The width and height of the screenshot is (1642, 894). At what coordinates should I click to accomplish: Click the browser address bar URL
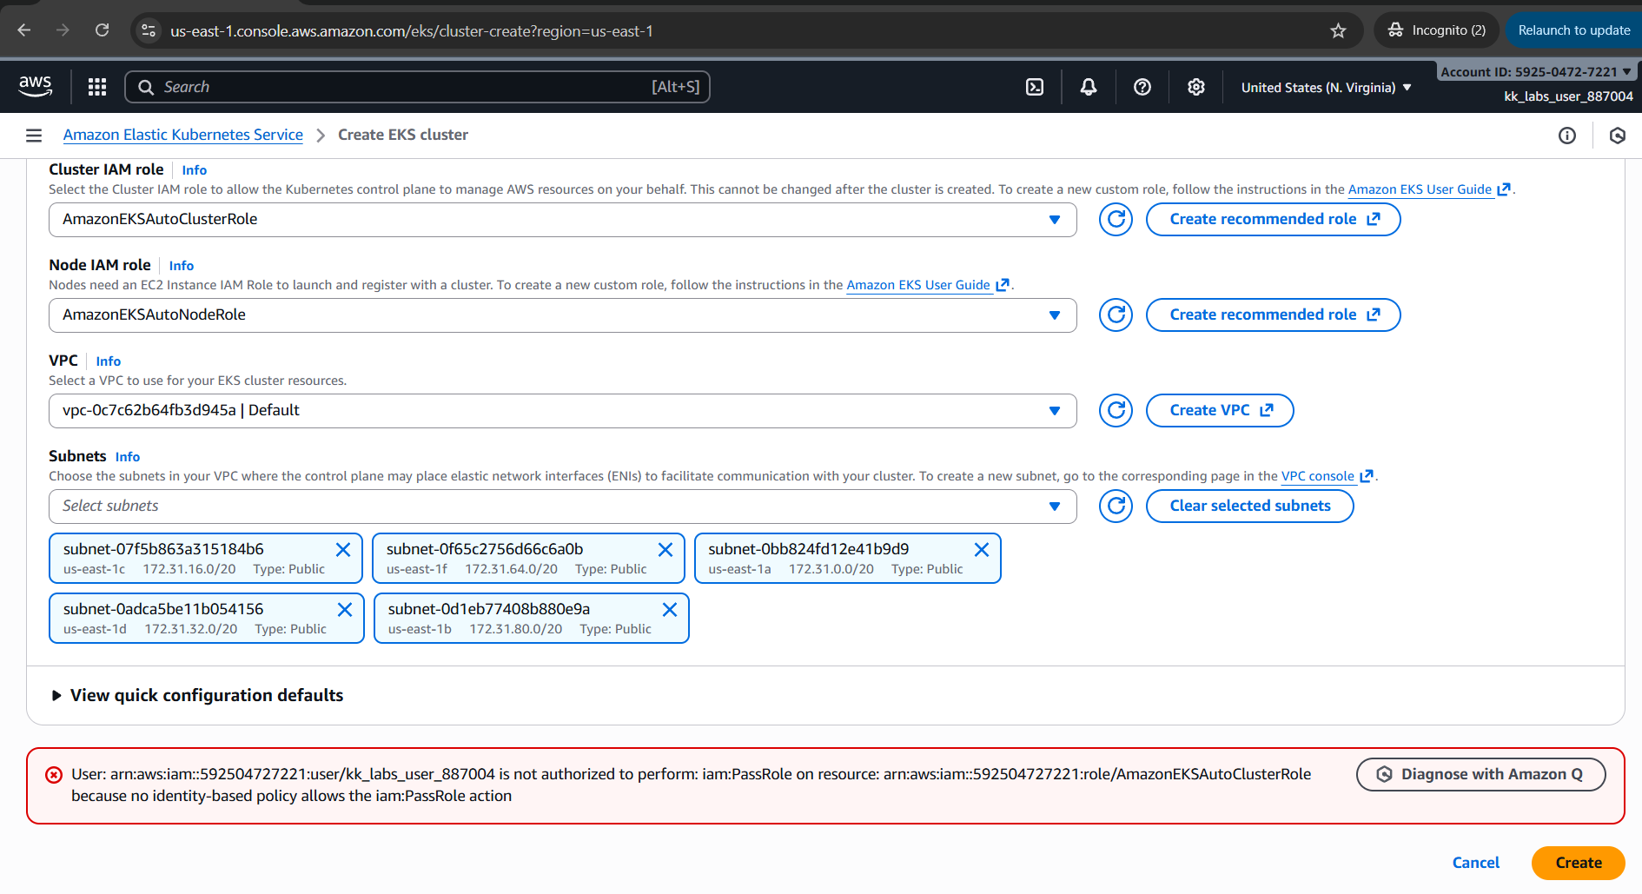coord(412,31)
